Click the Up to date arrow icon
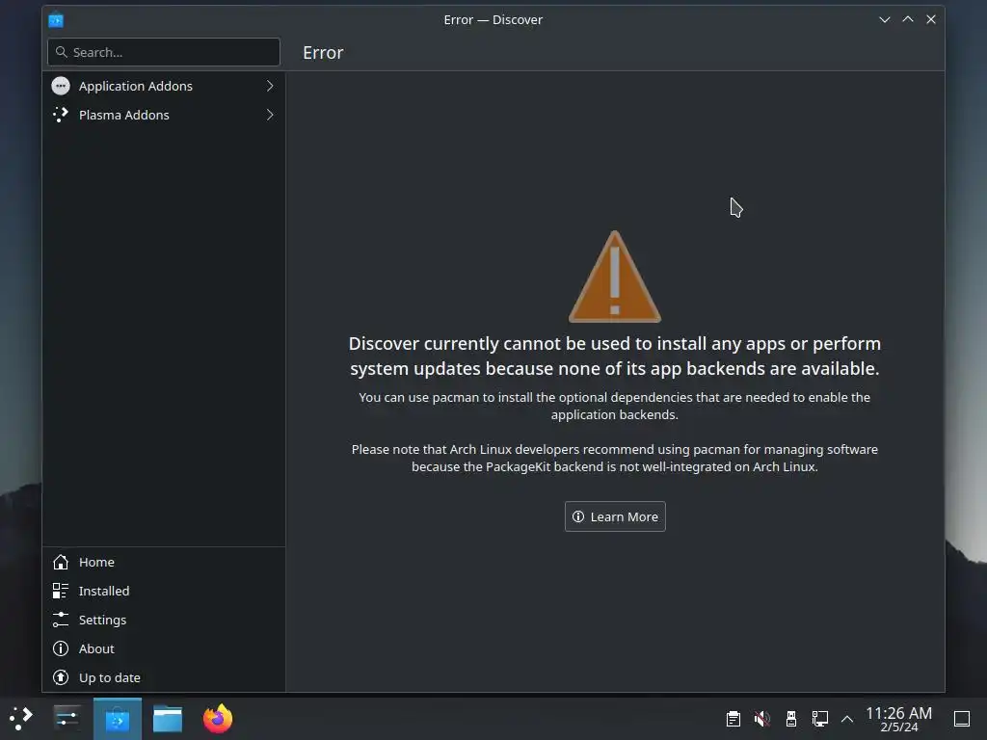987x740 pixels. click(61, 677)
